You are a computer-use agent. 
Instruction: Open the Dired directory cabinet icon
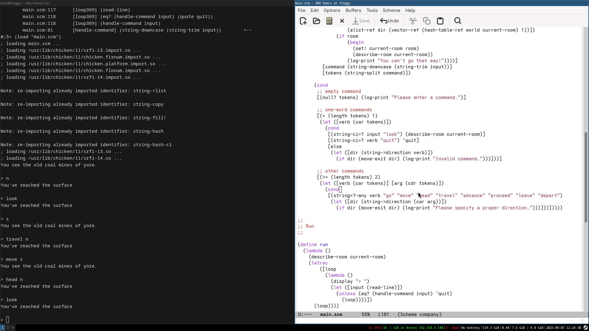[x=329, y=21]
